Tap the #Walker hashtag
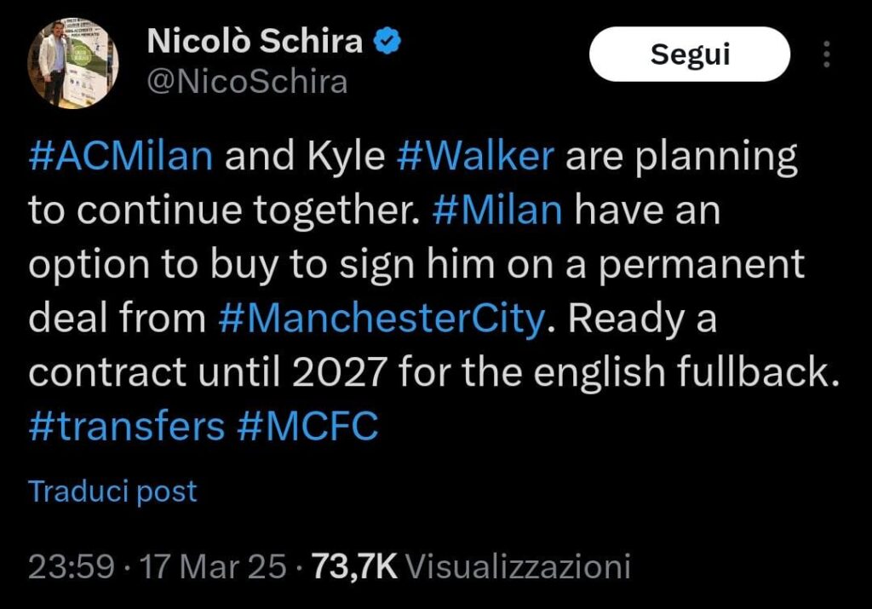 pyautogui.click(x=476, y=158)
